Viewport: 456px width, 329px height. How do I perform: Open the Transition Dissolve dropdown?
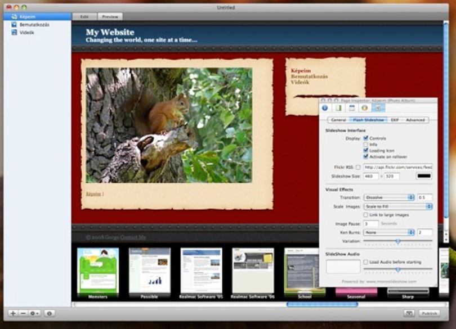(389, 197)
